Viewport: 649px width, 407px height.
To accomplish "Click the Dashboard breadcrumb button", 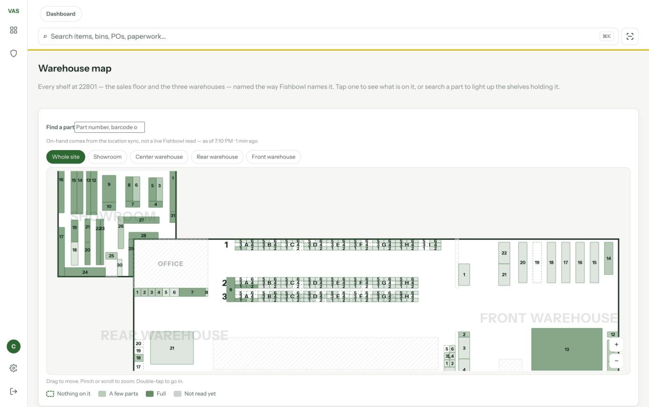I will tap(61, 14).
